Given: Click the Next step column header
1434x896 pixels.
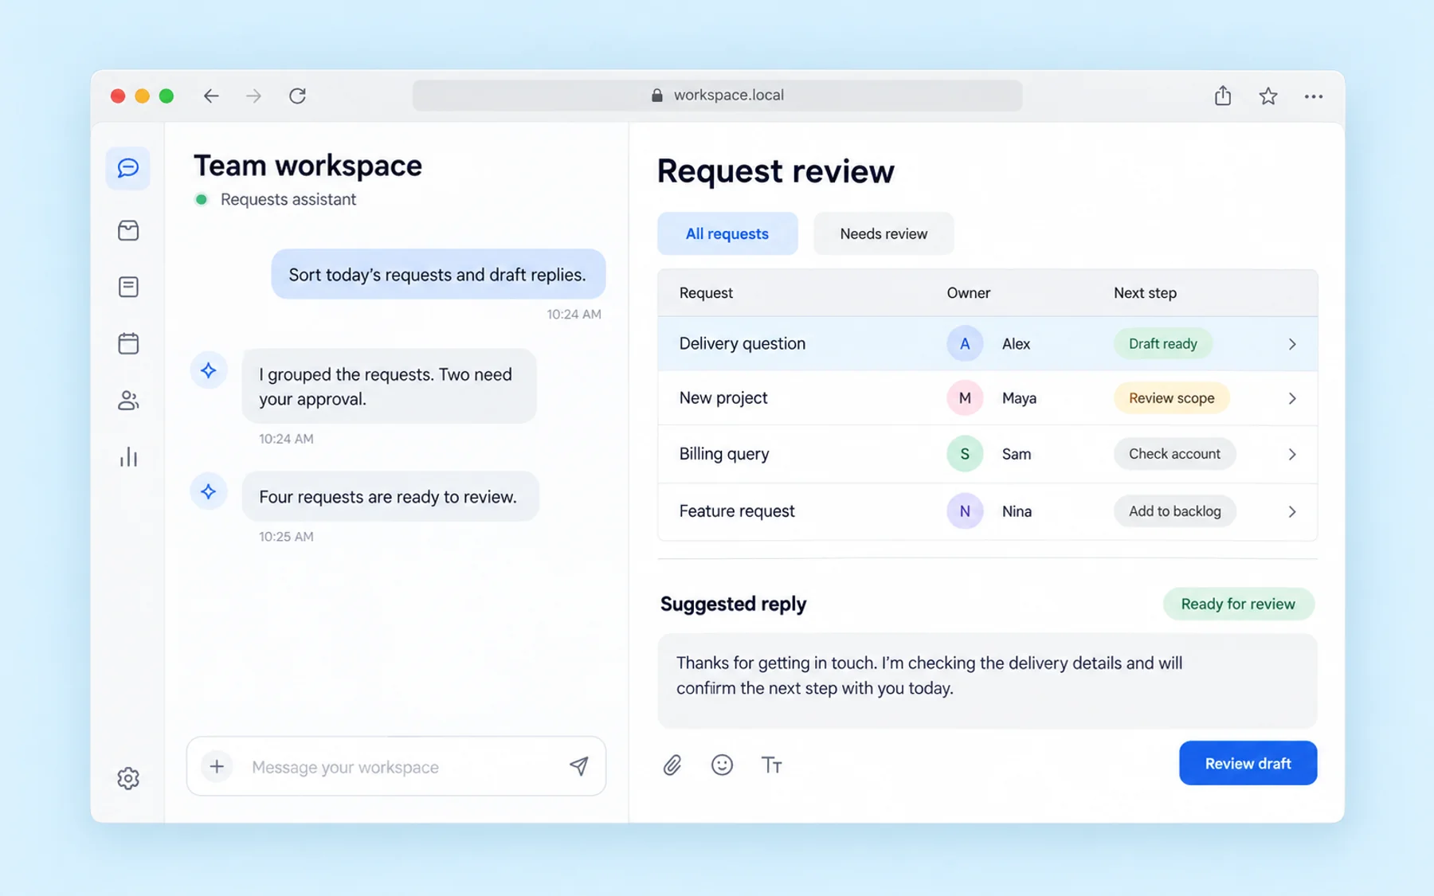Looking at the screenshot, I should pos(1145,292).
